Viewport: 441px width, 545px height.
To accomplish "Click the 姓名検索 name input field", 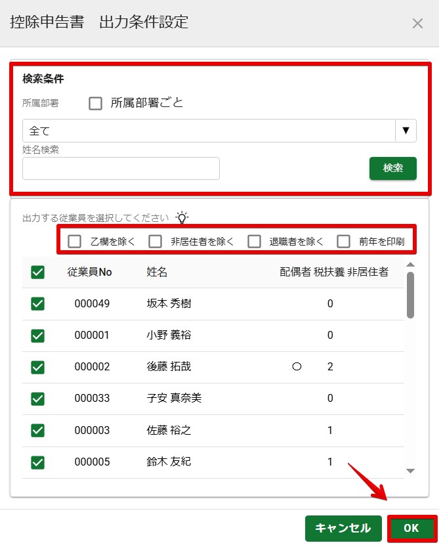I will [121, 168].
